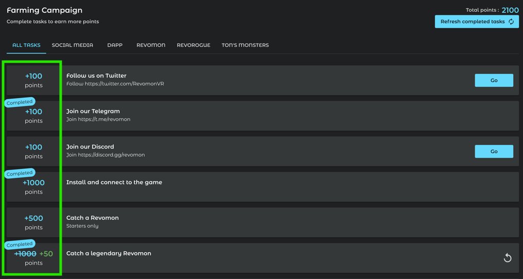Switch to the REVOMON tab

click(x=151, y=45)
